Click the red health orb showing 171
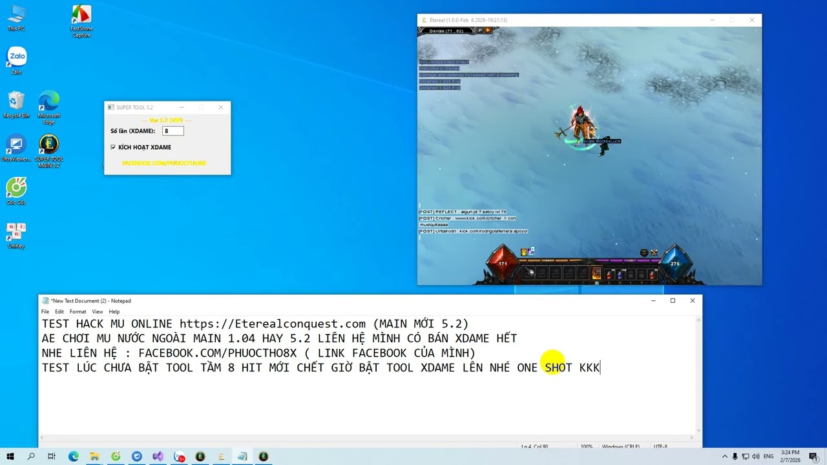Viewport: 827px width, 465px height. [x=503, y=264]
